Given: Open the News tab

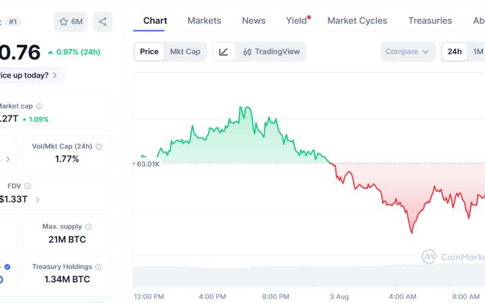Looking at the screenshot, I should 253,21.
